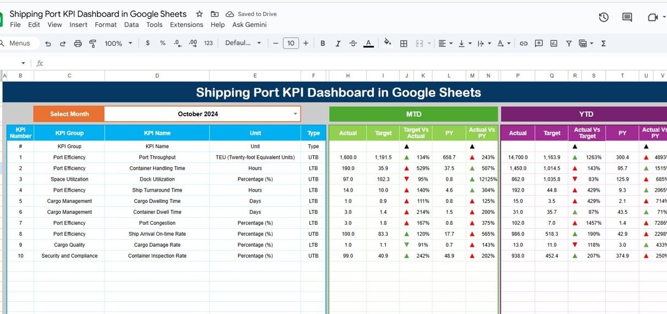Open the October 2024 month dropdown
The width and height of the screenshot is (667, 314).
click(295, 114)
